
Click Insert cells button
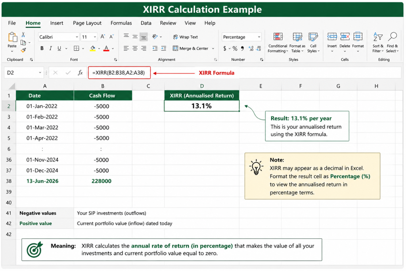[332, 42]
